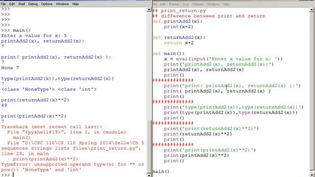Click editor line print('print(printAdd2(x)**2)')
This screenshot has height=177, width=315.
[210, 150]
